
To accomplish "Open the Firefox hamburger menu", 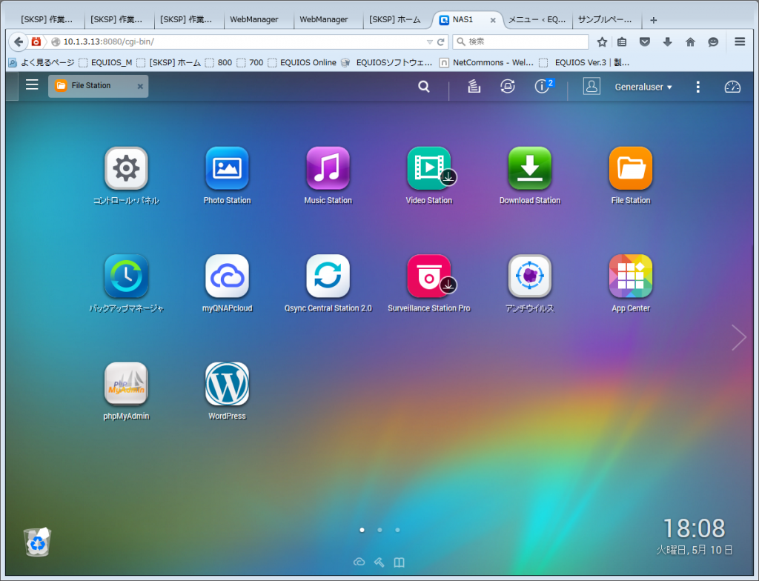I will pyautogui.click(x=740, y=41).
